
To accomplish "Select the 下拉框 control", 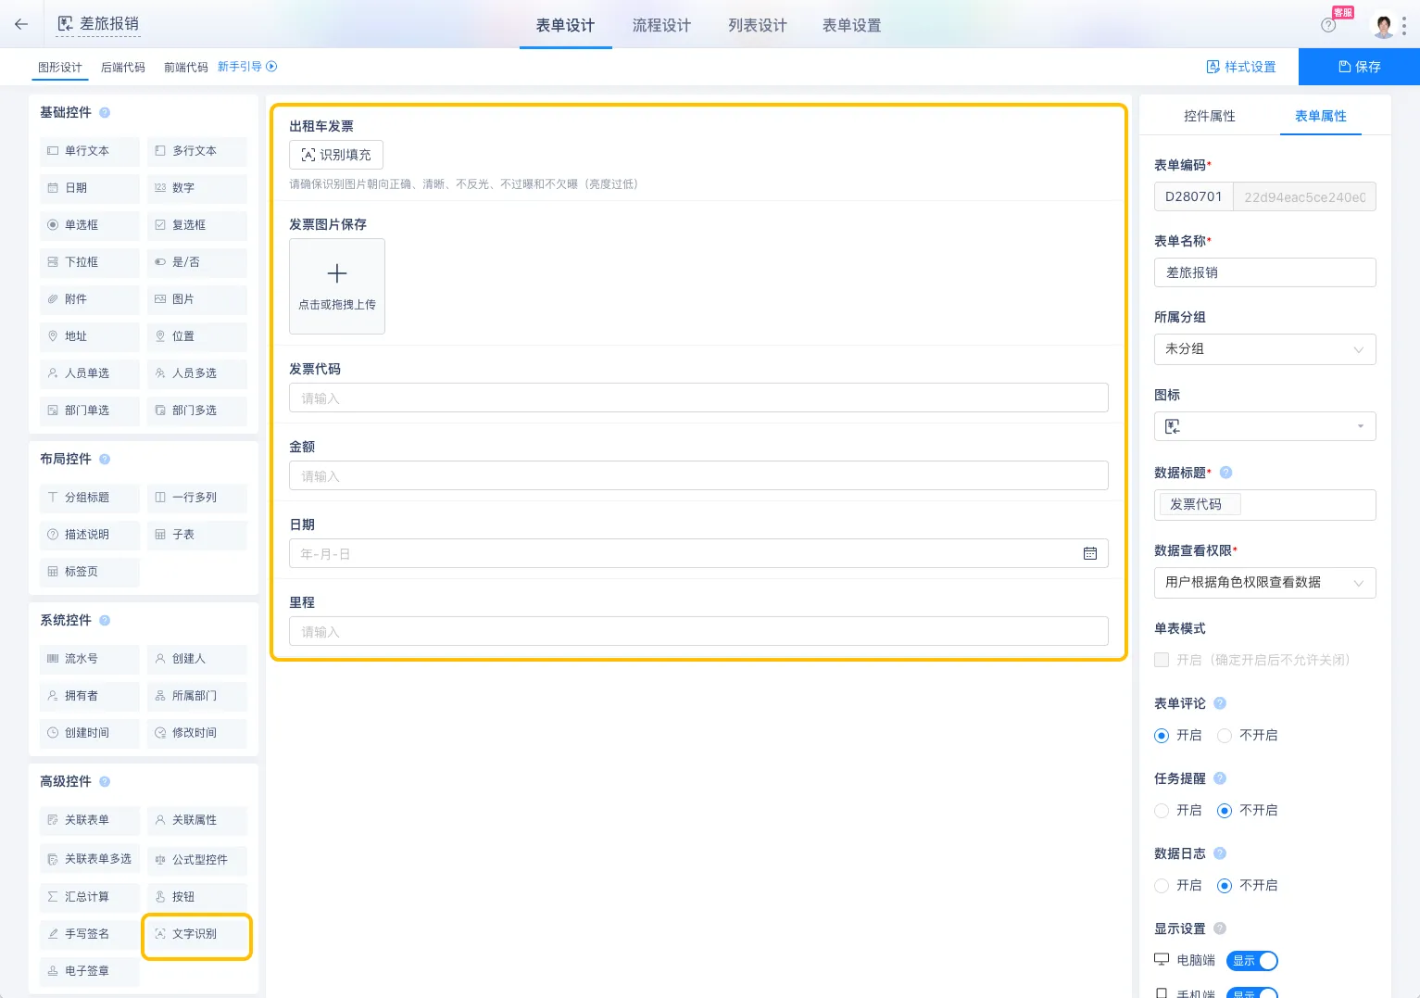I will (x=90, y=262).
